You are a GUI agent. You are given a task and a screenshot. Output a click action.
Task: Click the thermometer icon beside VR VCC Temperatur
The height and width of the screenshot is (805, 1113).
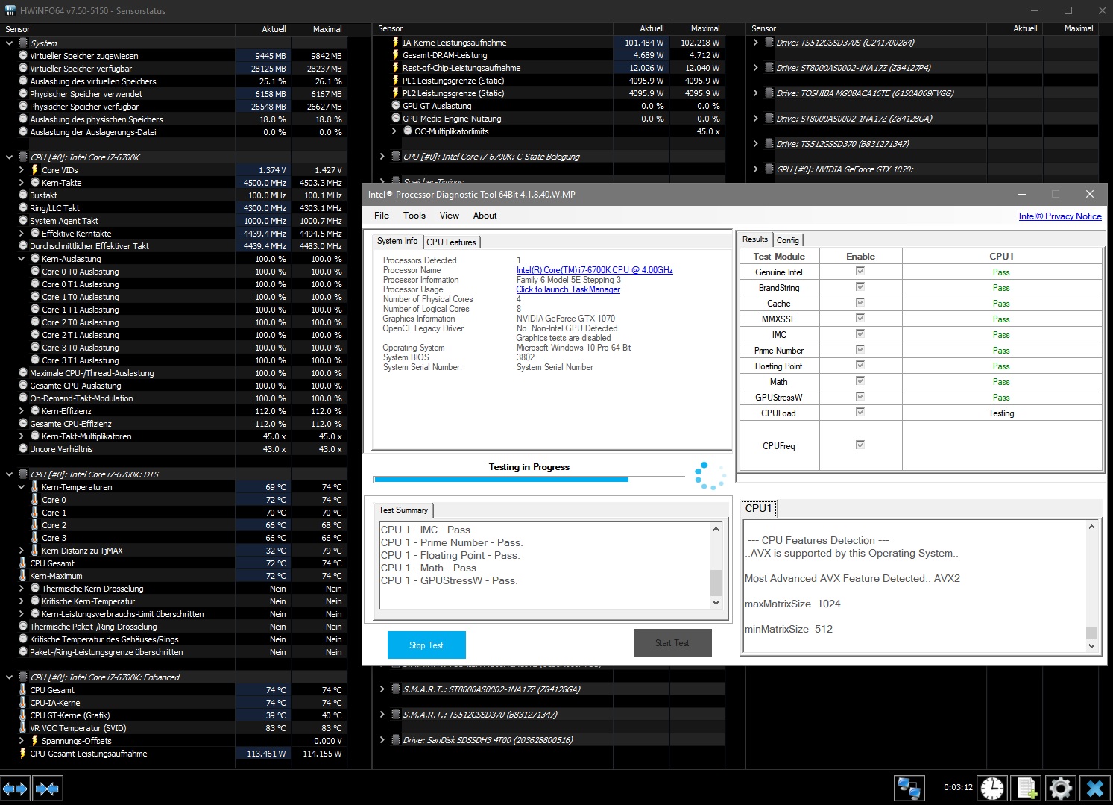click(22, 728)
